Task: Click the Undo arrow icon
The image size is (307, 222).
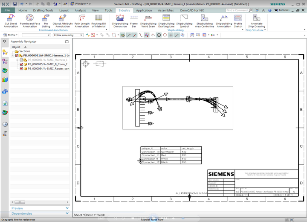Action: [22, 4]
